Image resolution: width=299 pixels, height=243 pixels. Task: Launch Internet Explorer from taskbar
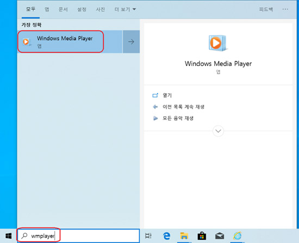point(238,236)
